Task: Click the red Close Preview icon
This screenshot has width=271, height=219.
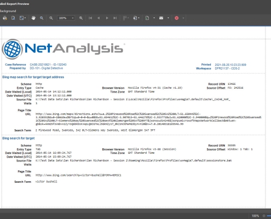Action: point(176,18)
